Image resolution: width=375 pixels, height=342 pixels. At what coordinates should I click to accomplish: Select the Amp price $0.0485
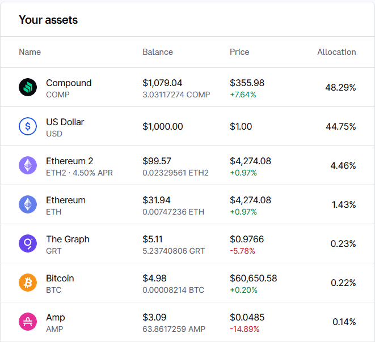[x=247, y=318]
